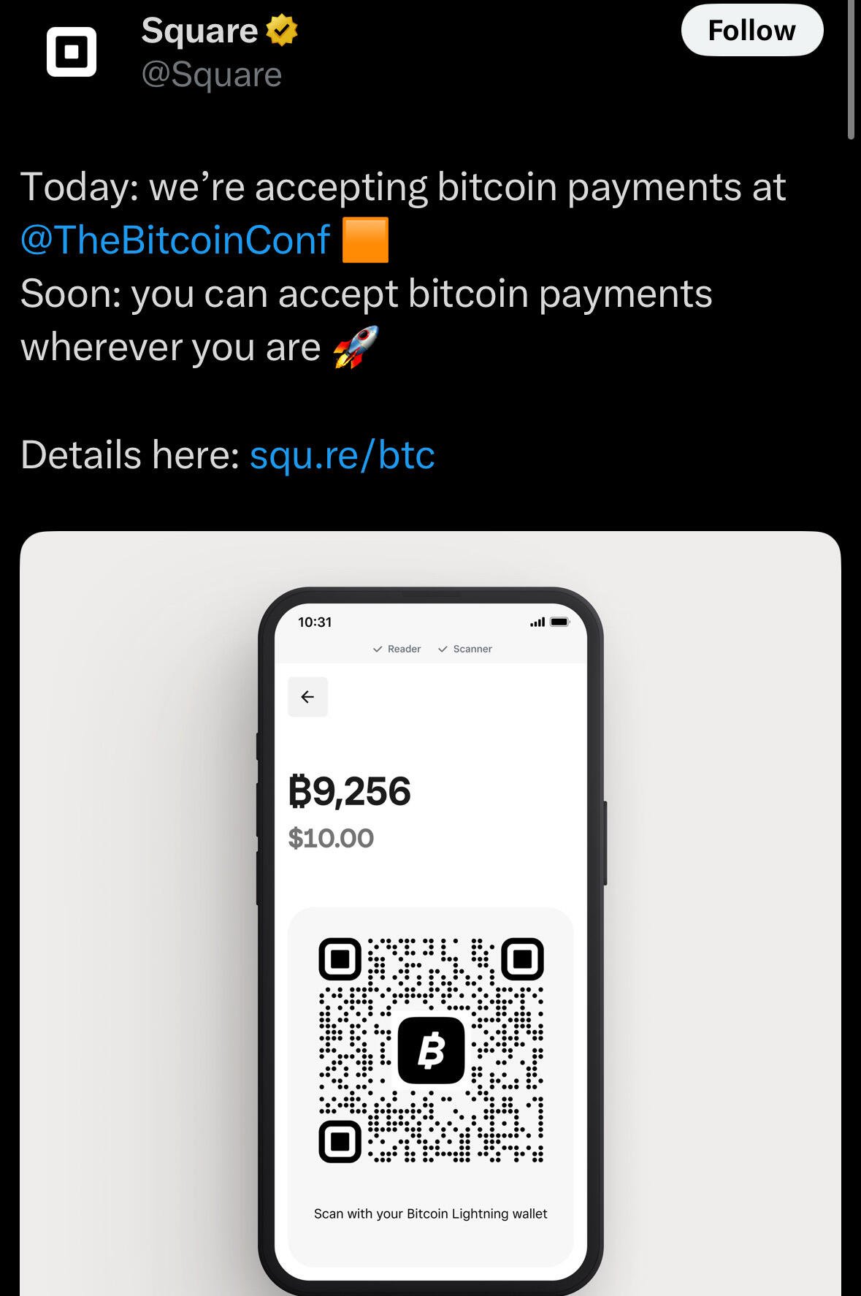Click the Scanner checkmark status indicator
This screenshot has height=1296, width=861.
464,649
